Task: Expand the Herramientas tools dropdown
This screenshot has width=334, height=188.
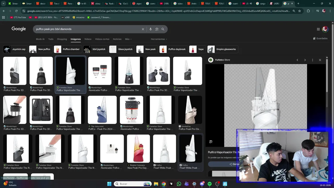Action: point(159,39)
